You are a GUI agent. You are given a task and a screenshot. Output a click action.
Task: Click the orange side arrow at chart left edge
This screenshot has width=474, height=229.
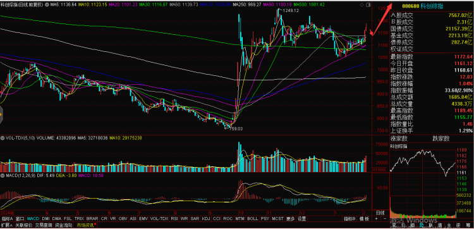1,115
